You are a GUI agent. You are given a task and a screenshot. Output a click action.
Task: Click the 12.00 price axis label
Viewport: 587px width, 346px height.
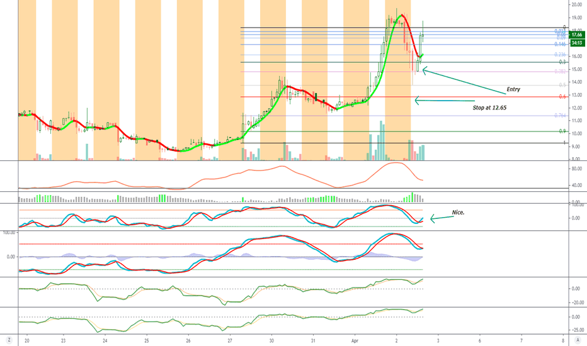[x=576, y=108]
